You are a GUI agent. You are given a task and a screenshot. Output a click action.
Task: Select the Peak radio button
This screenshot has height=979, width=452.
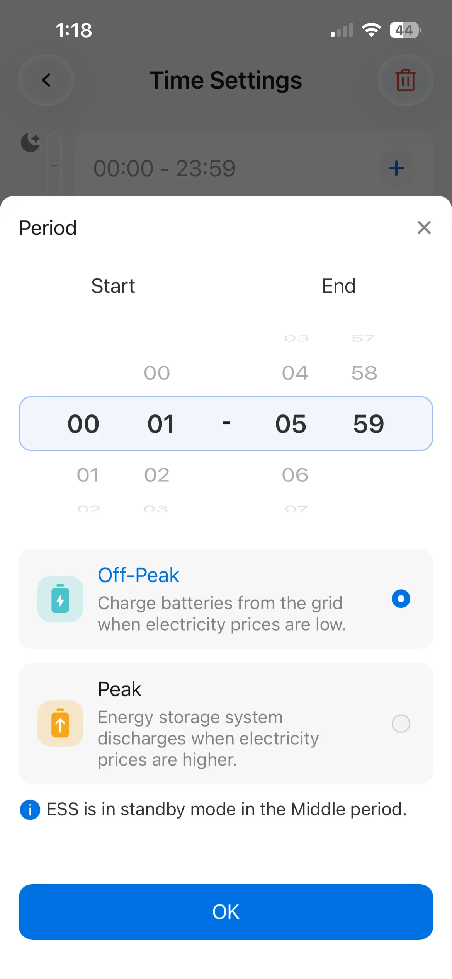point(401,723)
